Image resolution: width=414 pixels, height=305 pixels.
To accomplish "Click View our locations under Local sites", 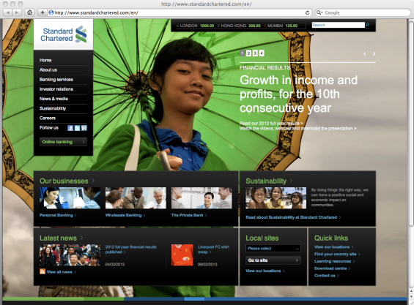I will (x=265, y=271).
